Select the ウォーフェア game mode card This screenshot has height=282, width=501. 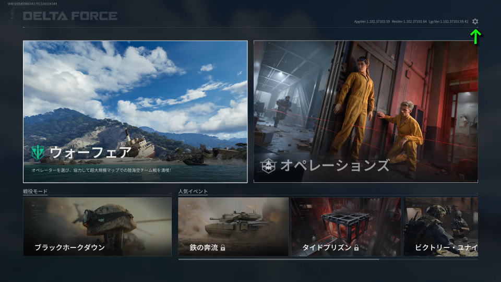(x=135, y=112)
